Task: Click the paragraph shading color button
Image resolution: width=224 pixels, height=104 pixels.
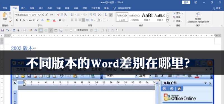Action: click(x=99, y=20)
